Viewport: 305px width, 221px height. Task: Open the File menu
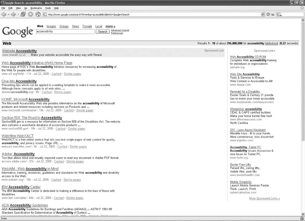coord(3,8)
